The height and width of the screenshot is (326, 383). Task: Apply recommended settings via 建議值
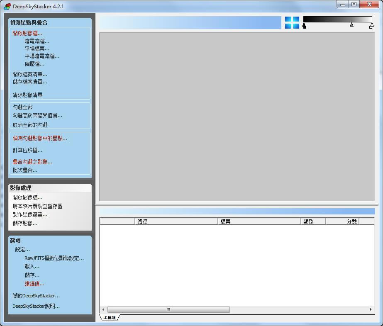point(34,283)
